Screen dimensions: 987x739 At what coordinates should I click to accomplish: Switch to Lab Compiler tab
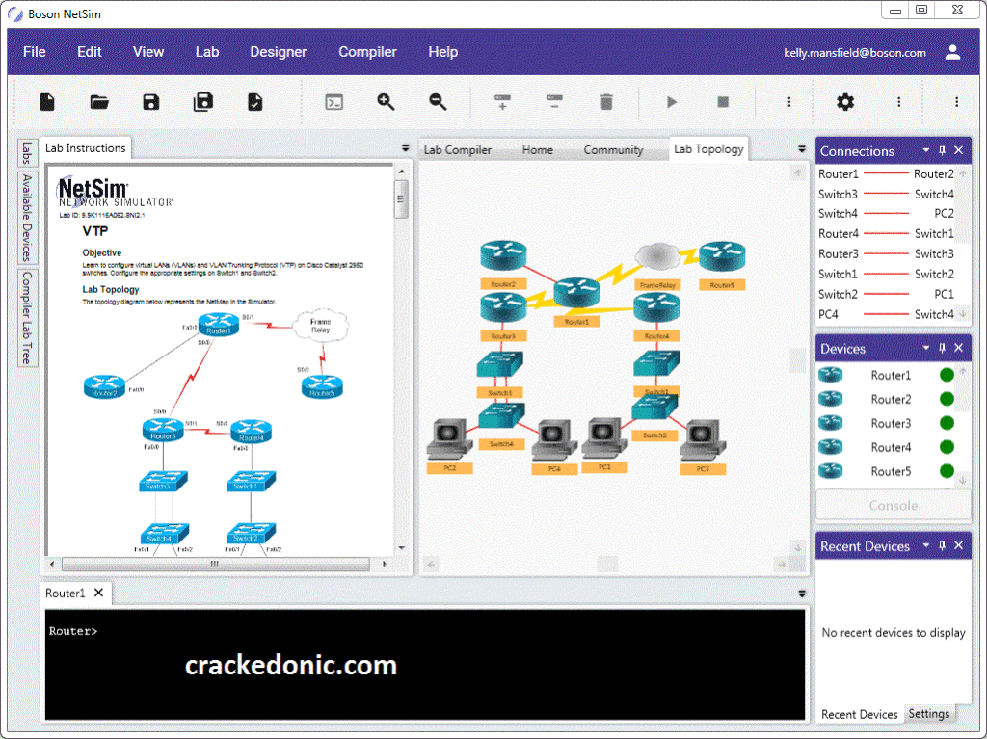(458, 149)
